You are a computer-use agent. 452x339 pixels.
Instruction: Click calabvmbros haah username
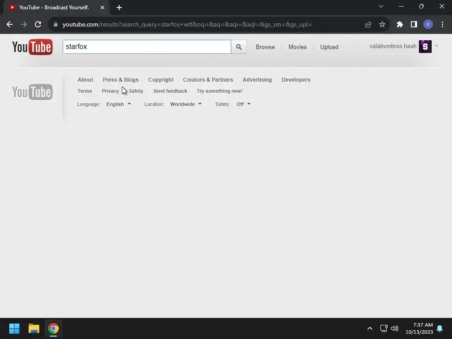[393, 46]
